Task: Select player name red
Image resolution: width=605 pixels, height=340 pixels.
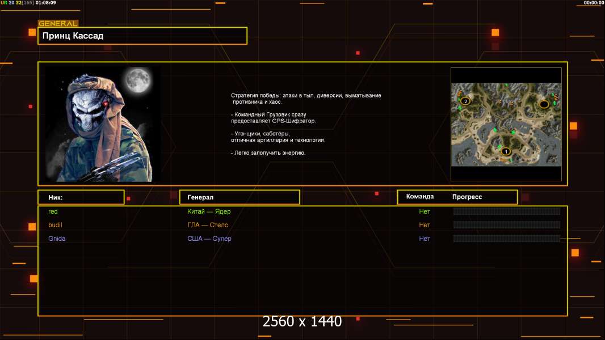Action: (x=53, y=211)
